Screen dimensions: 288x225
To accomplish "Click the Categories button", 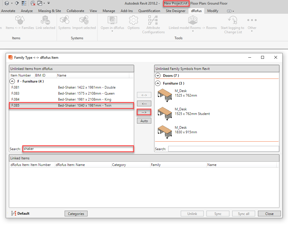I will (x=76, y=213).
